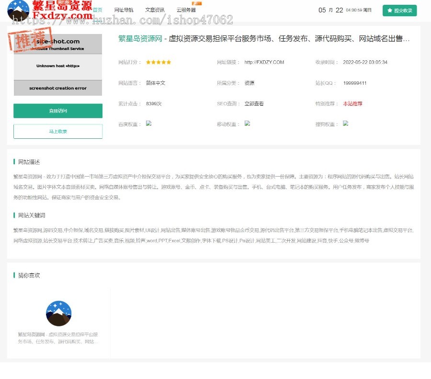Click the 8399次 click count
Viewport: 431px width, 379px height.
154,103
